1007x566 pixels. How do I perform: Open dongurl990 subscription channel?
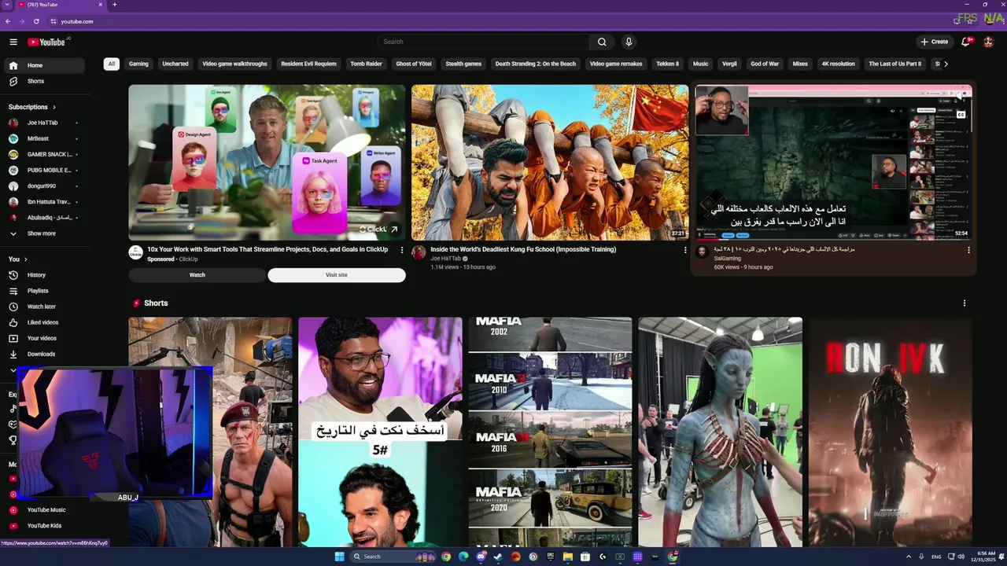46,186
